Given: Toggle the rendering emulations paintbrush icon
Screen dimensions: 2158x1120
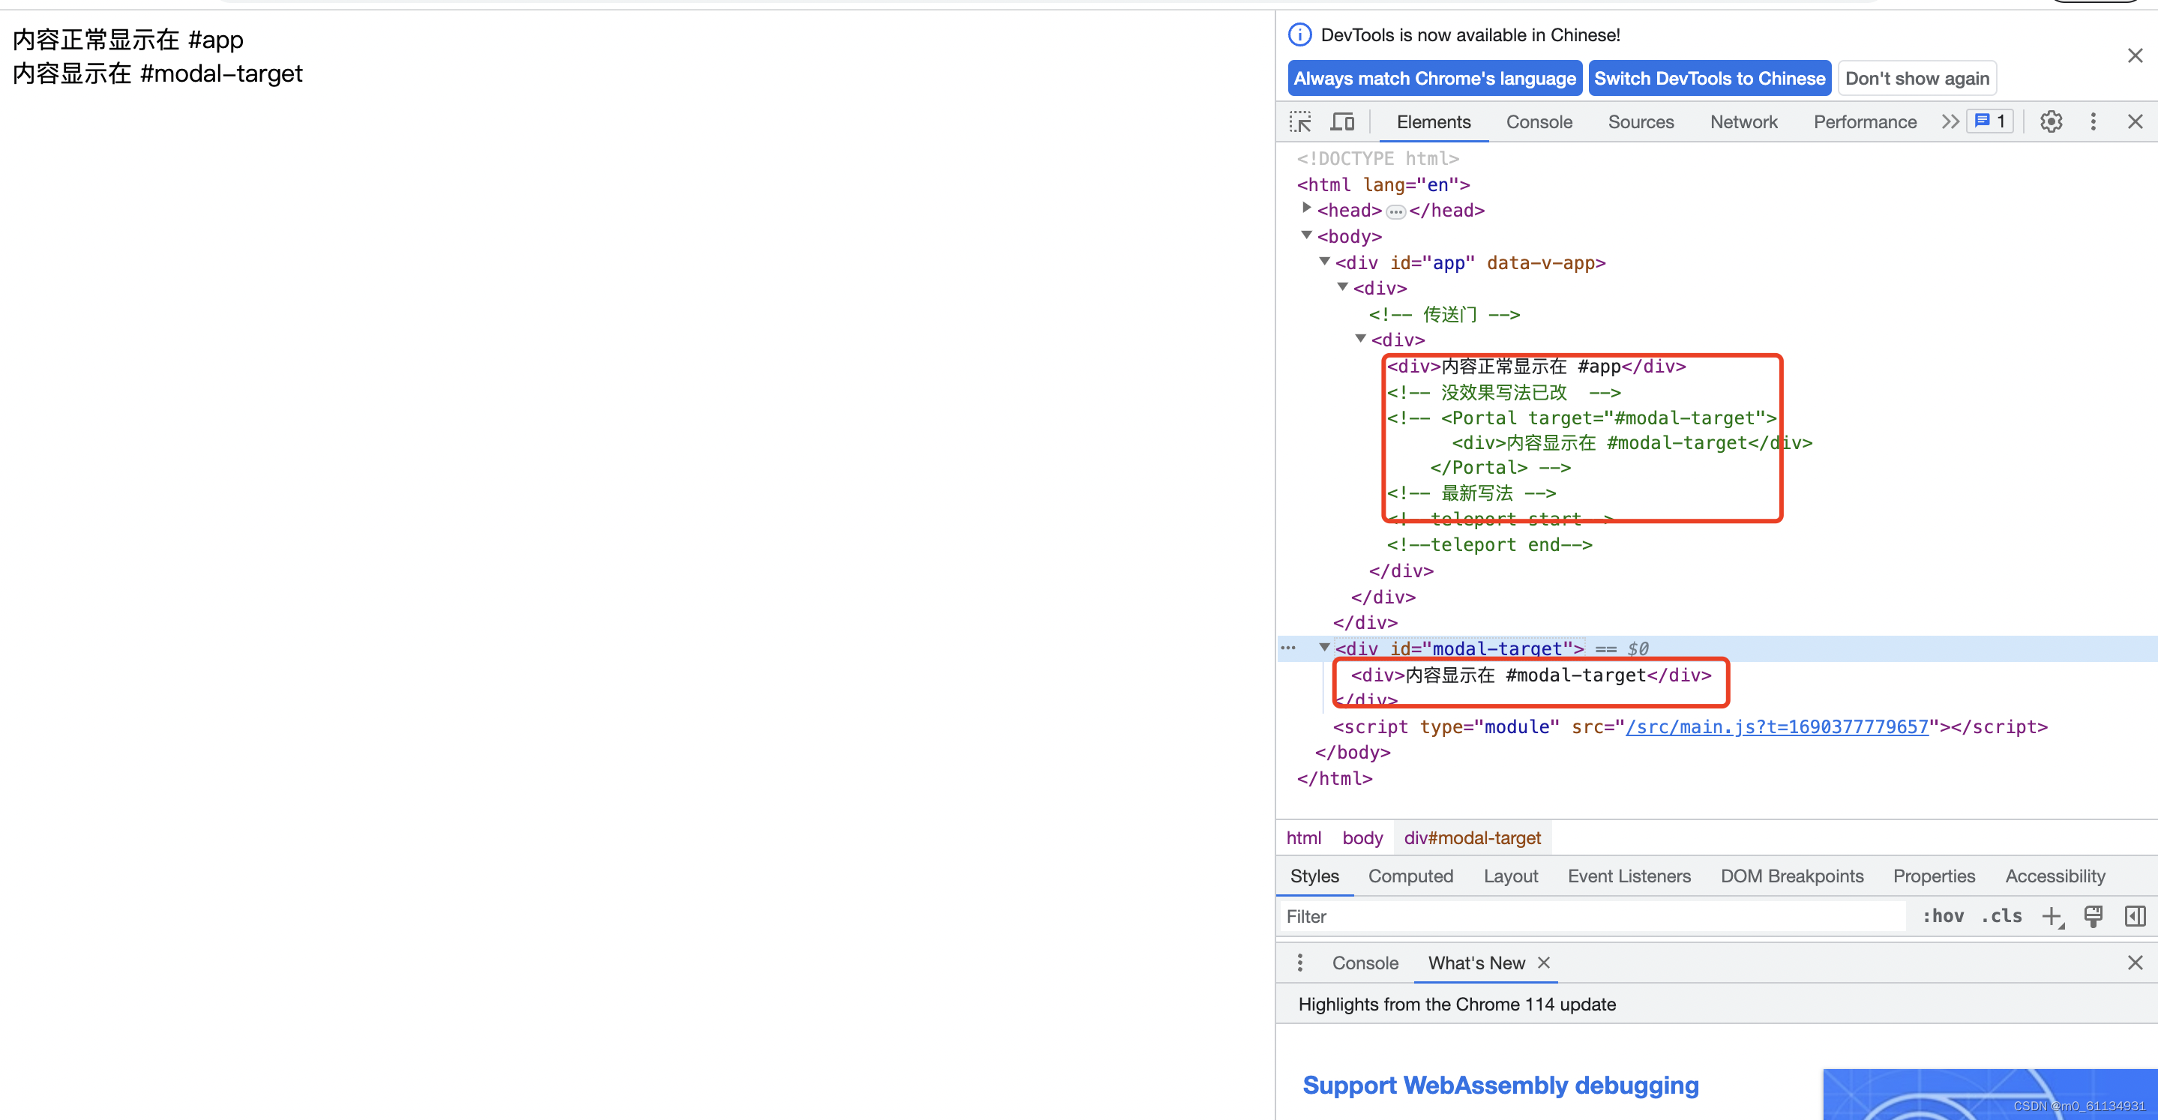Looking at the screenshot, I should (2093, 916).
